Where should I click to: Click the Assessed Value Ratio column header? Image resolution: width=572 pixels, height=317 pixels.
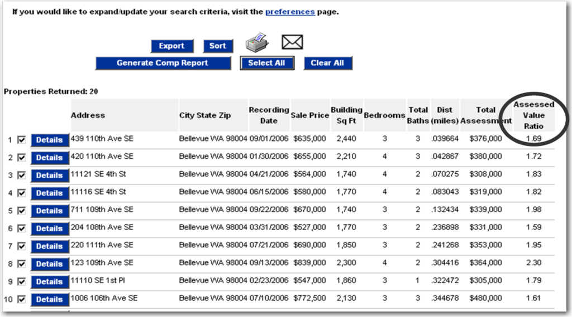pos(533,115)
